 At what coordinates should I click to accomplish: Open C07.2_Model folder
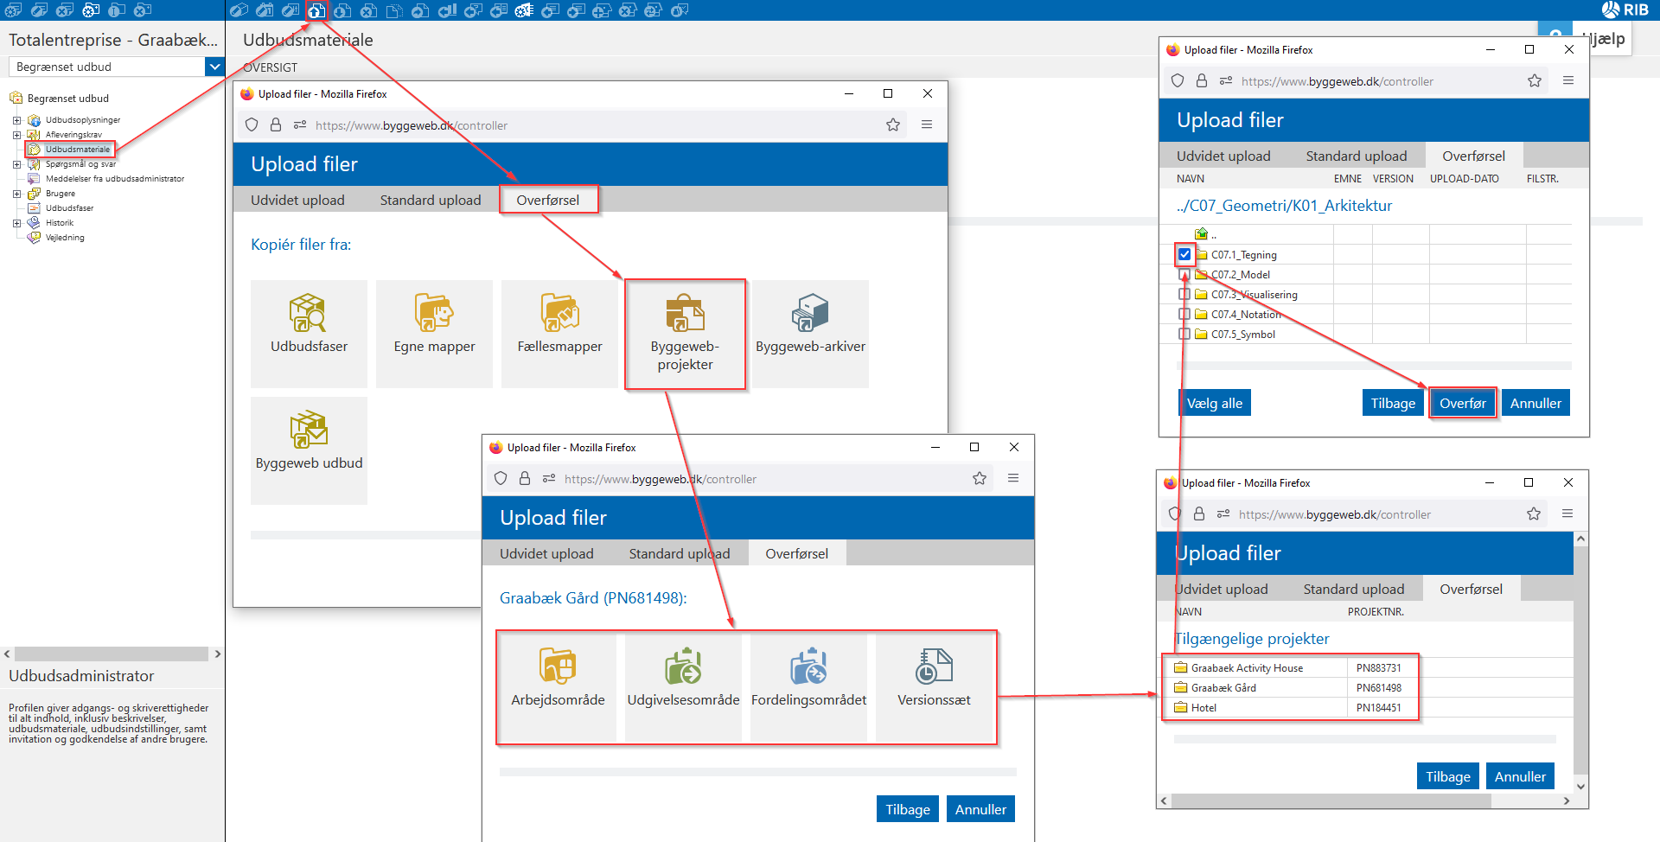click(x=1241, y=274)
